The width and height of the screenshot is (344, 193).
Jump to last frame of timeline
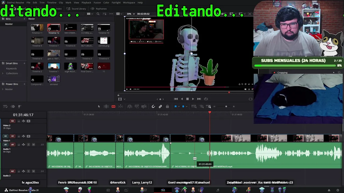point(199,99)
